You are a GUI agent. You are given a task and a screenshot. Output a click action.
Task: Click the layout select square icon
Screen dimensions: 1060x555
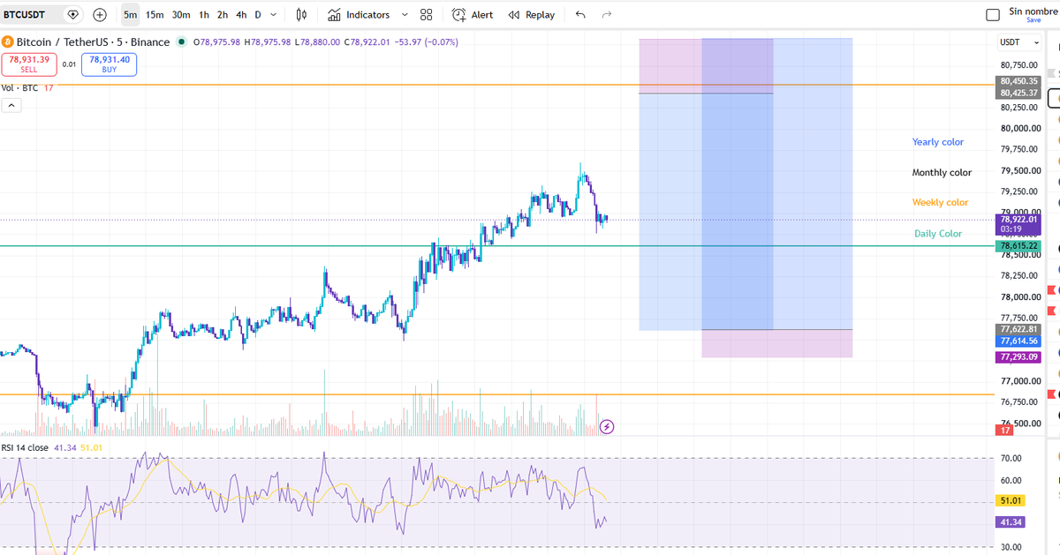click(x=993, y=15)
